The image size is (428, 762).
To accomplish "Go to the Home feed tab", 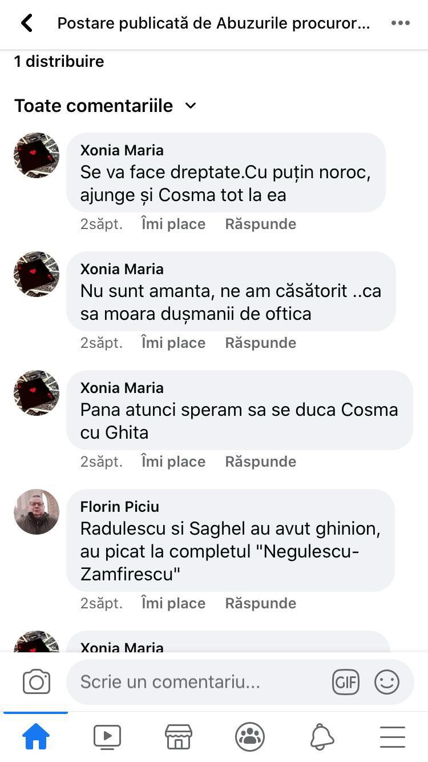I will [35, 736].
